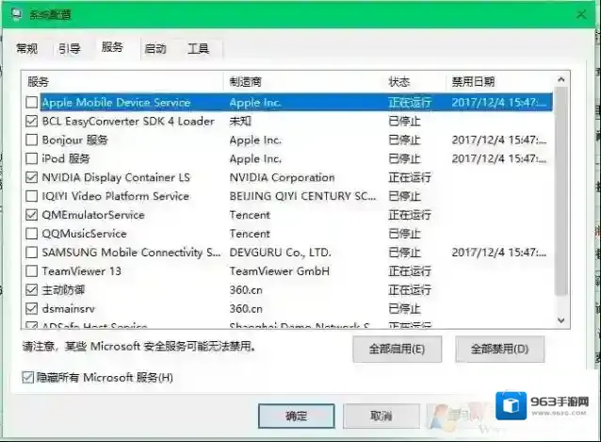Click the 未知 manufacturer cell

click(240, 122)
